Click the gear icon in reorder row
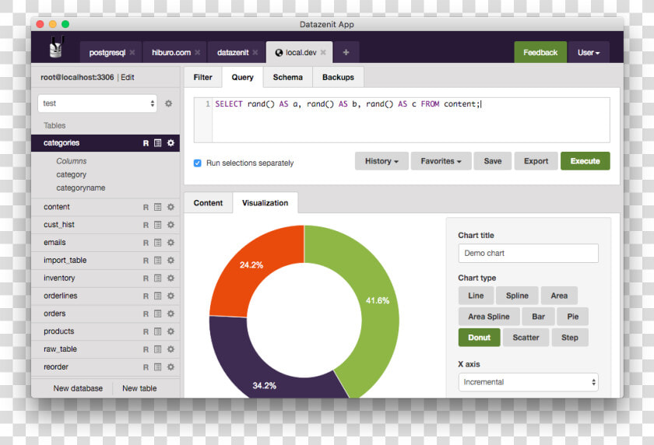Image resolution: width=654 pixels, height=445 pixels. [x=171, y=367]
